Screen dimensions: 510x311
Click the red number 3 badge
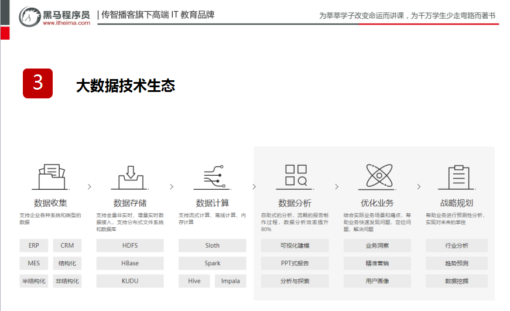38,83
